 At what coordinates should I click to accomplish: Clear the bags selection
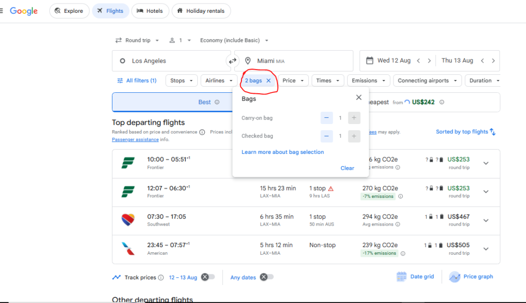(347, 168)
